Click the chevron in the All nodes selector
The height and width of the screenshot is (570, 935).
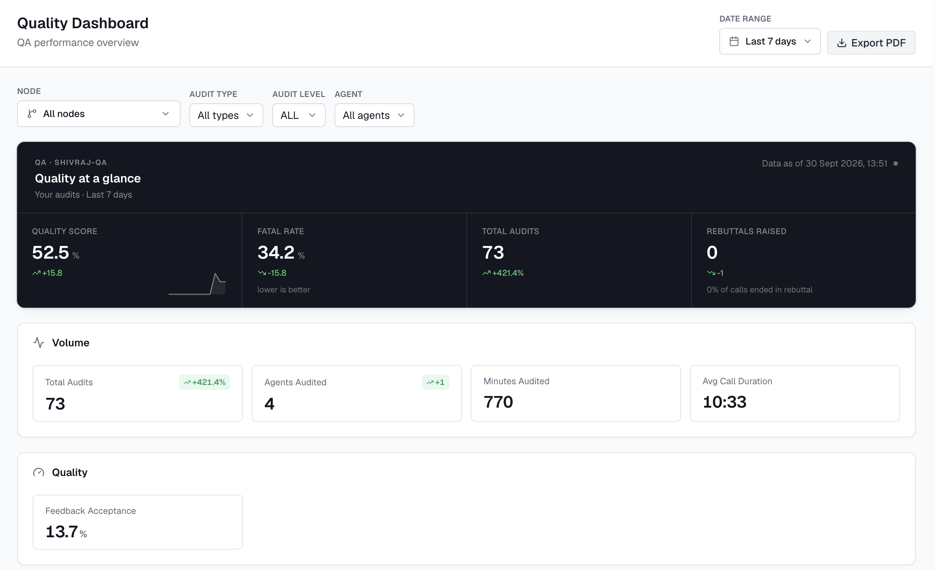(x=166, y=114)
